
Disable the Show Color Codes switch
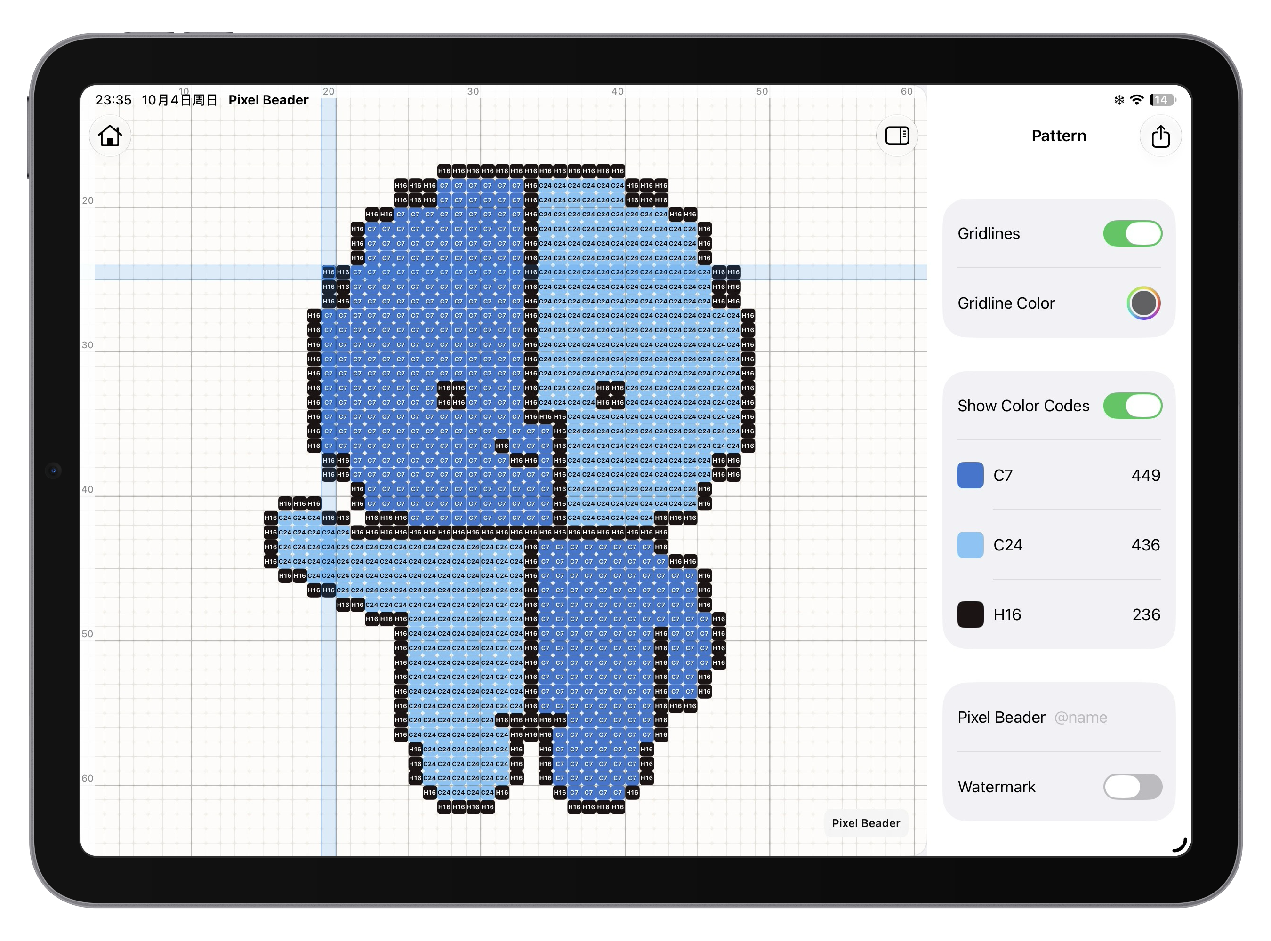click(1132, 406)
